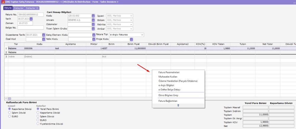This screenshot has width=296, height=129.
Task: Select EURO under Genel
Action: [9, 116]
